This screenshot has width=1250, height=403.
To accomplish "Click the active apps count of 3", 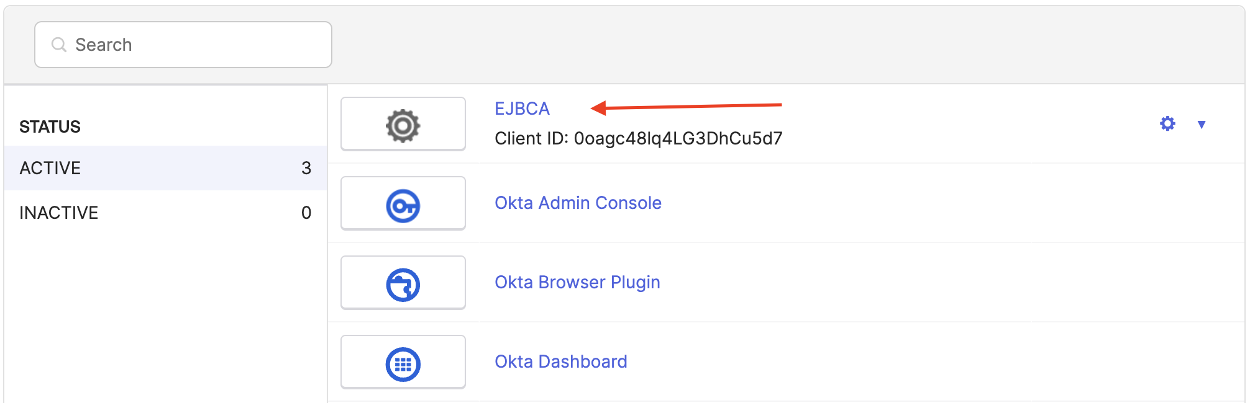I will point(306,168).
